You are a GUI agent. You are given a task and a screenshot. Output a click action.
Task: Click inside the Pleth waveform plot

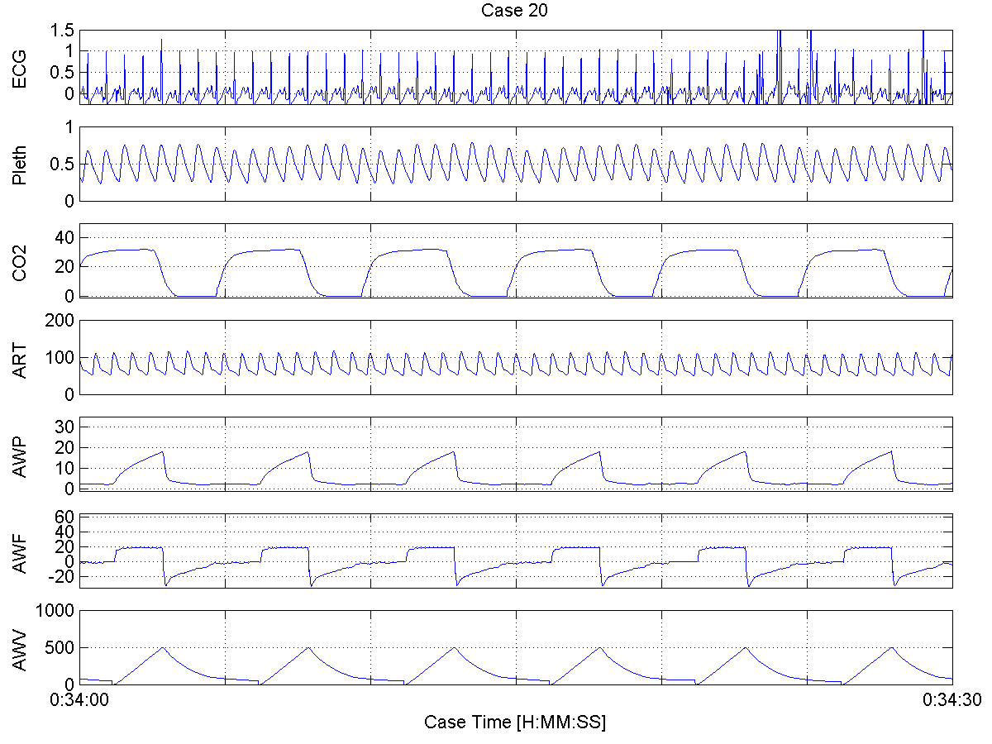(x=516, y=164)
